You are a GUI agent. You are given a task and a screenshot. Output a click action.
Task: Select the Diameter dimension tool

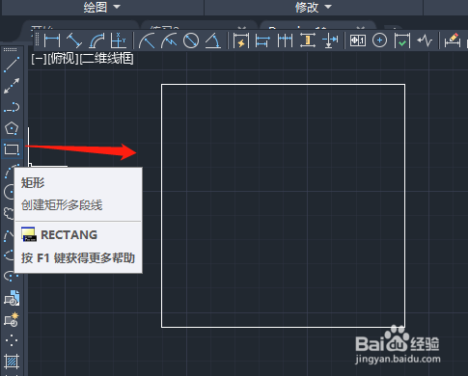[x=191, y=40]
